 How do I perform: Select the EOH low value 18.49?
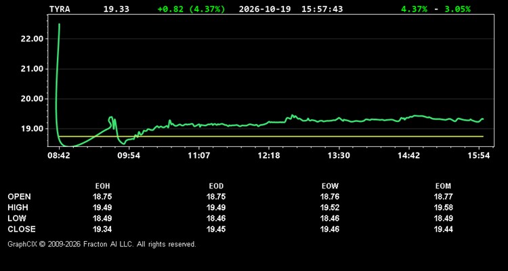click(102, 218)
